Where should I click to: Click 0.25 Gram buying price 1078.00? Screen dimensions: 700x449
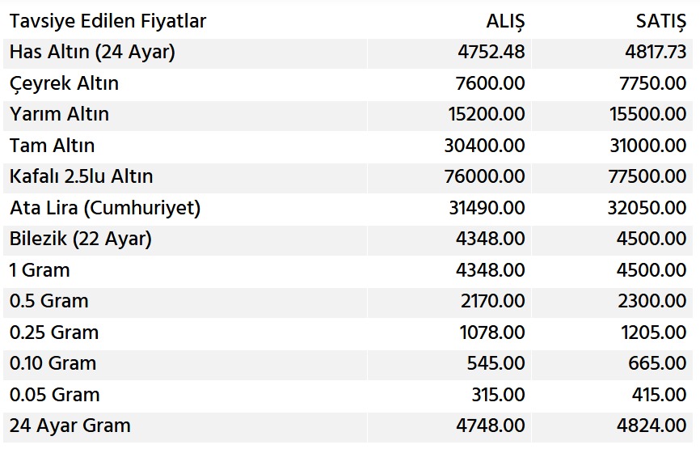492,333
